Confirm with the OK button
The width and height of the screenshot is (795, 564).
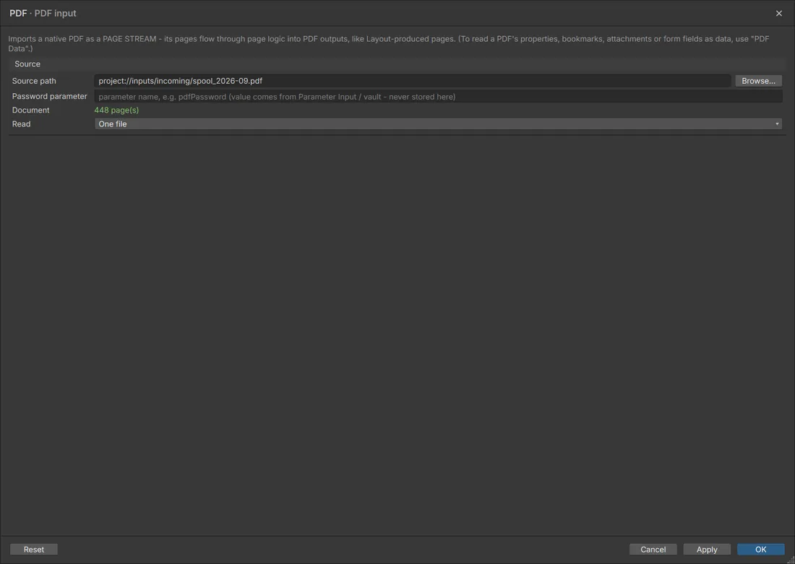pos(760,550)
